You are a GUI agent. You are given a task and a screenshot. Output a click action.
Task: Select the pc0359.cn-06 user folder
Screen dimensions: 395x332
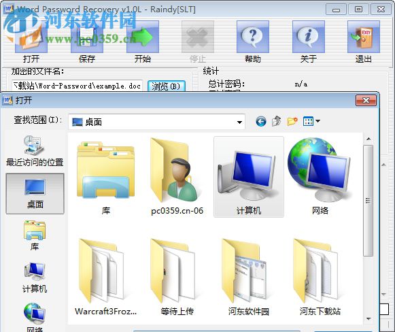point(177,177)
